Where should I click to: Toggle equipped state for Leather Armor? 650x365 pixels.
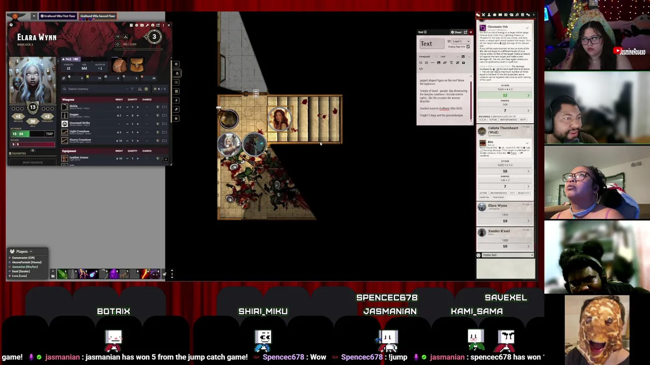(158, 158)
